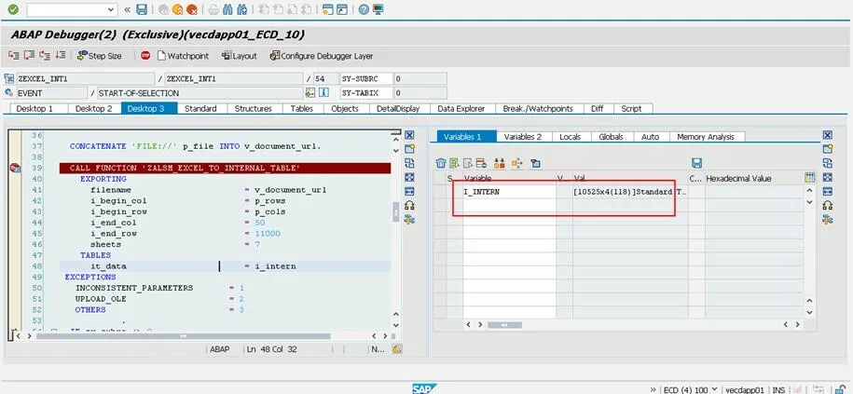853x394 pixels.
Task: Open column settings icon at the table header right
Action: (809, 178)
